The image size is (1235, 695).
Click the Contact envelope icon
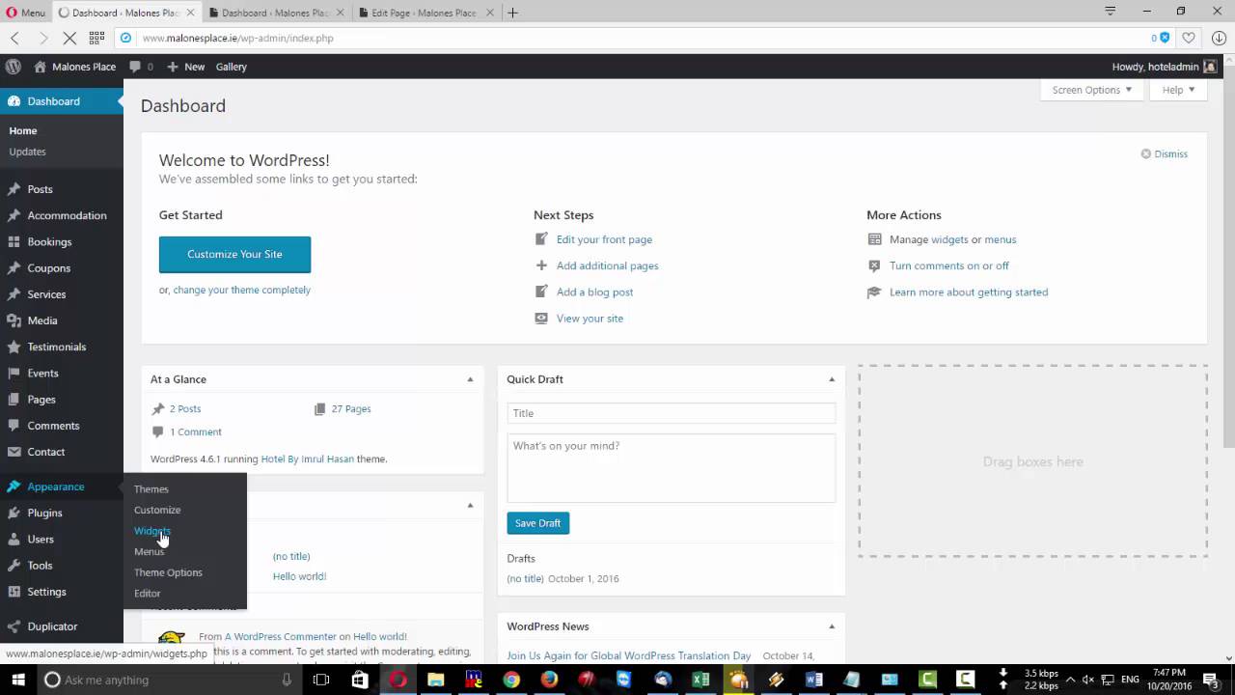tap(14, 452)
